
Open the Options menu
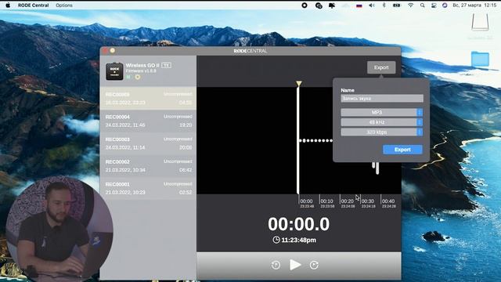tap(64, 5)
